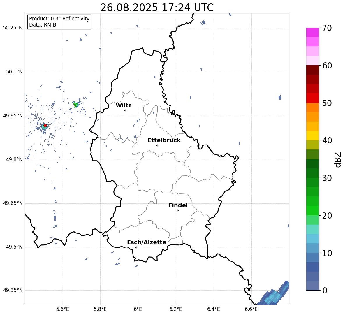Viewport: 345px width, 315px height.
Task: Pick the orange colorbar segment below 50
Action: (x=312, y=108)
